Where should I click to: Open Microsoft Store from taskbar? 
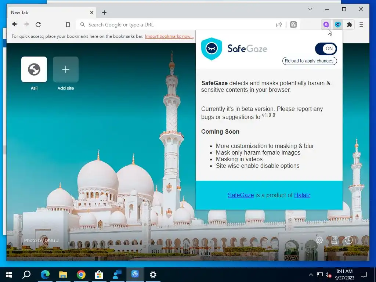(99, 275)
